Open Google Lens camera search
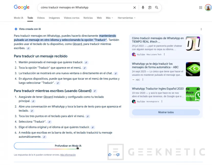 click(x=150, y=7)
